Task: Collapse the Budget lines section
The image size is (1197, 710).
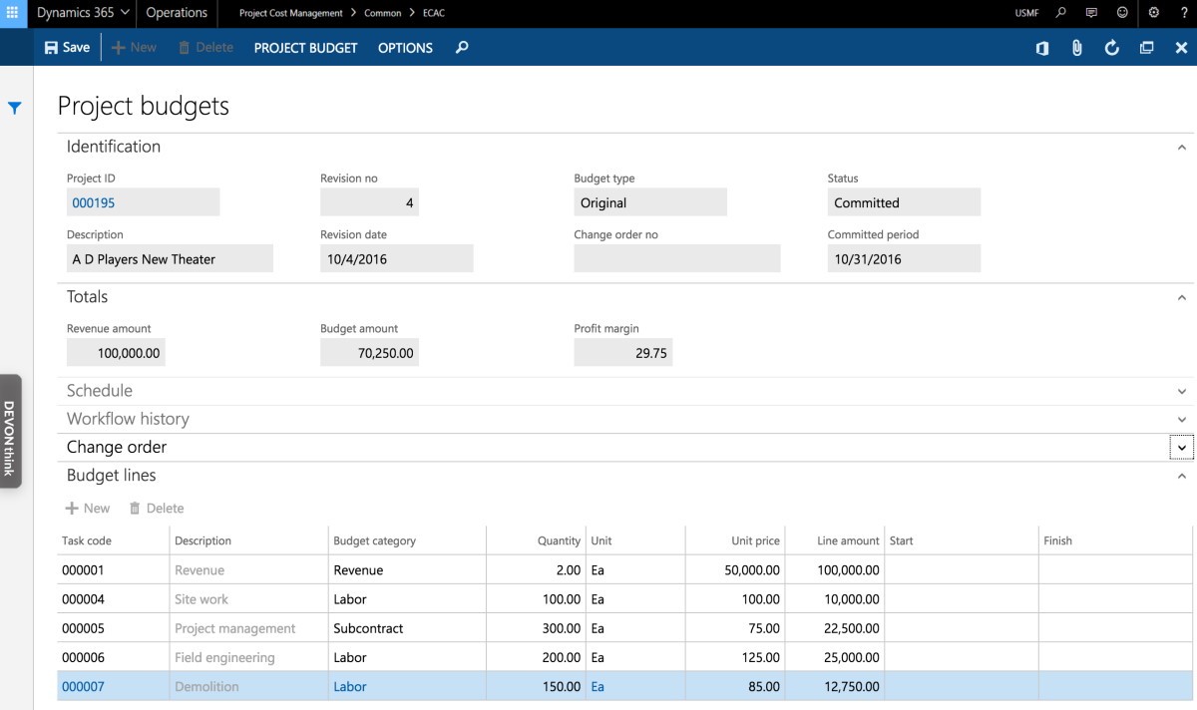Action: [1182, 476]
